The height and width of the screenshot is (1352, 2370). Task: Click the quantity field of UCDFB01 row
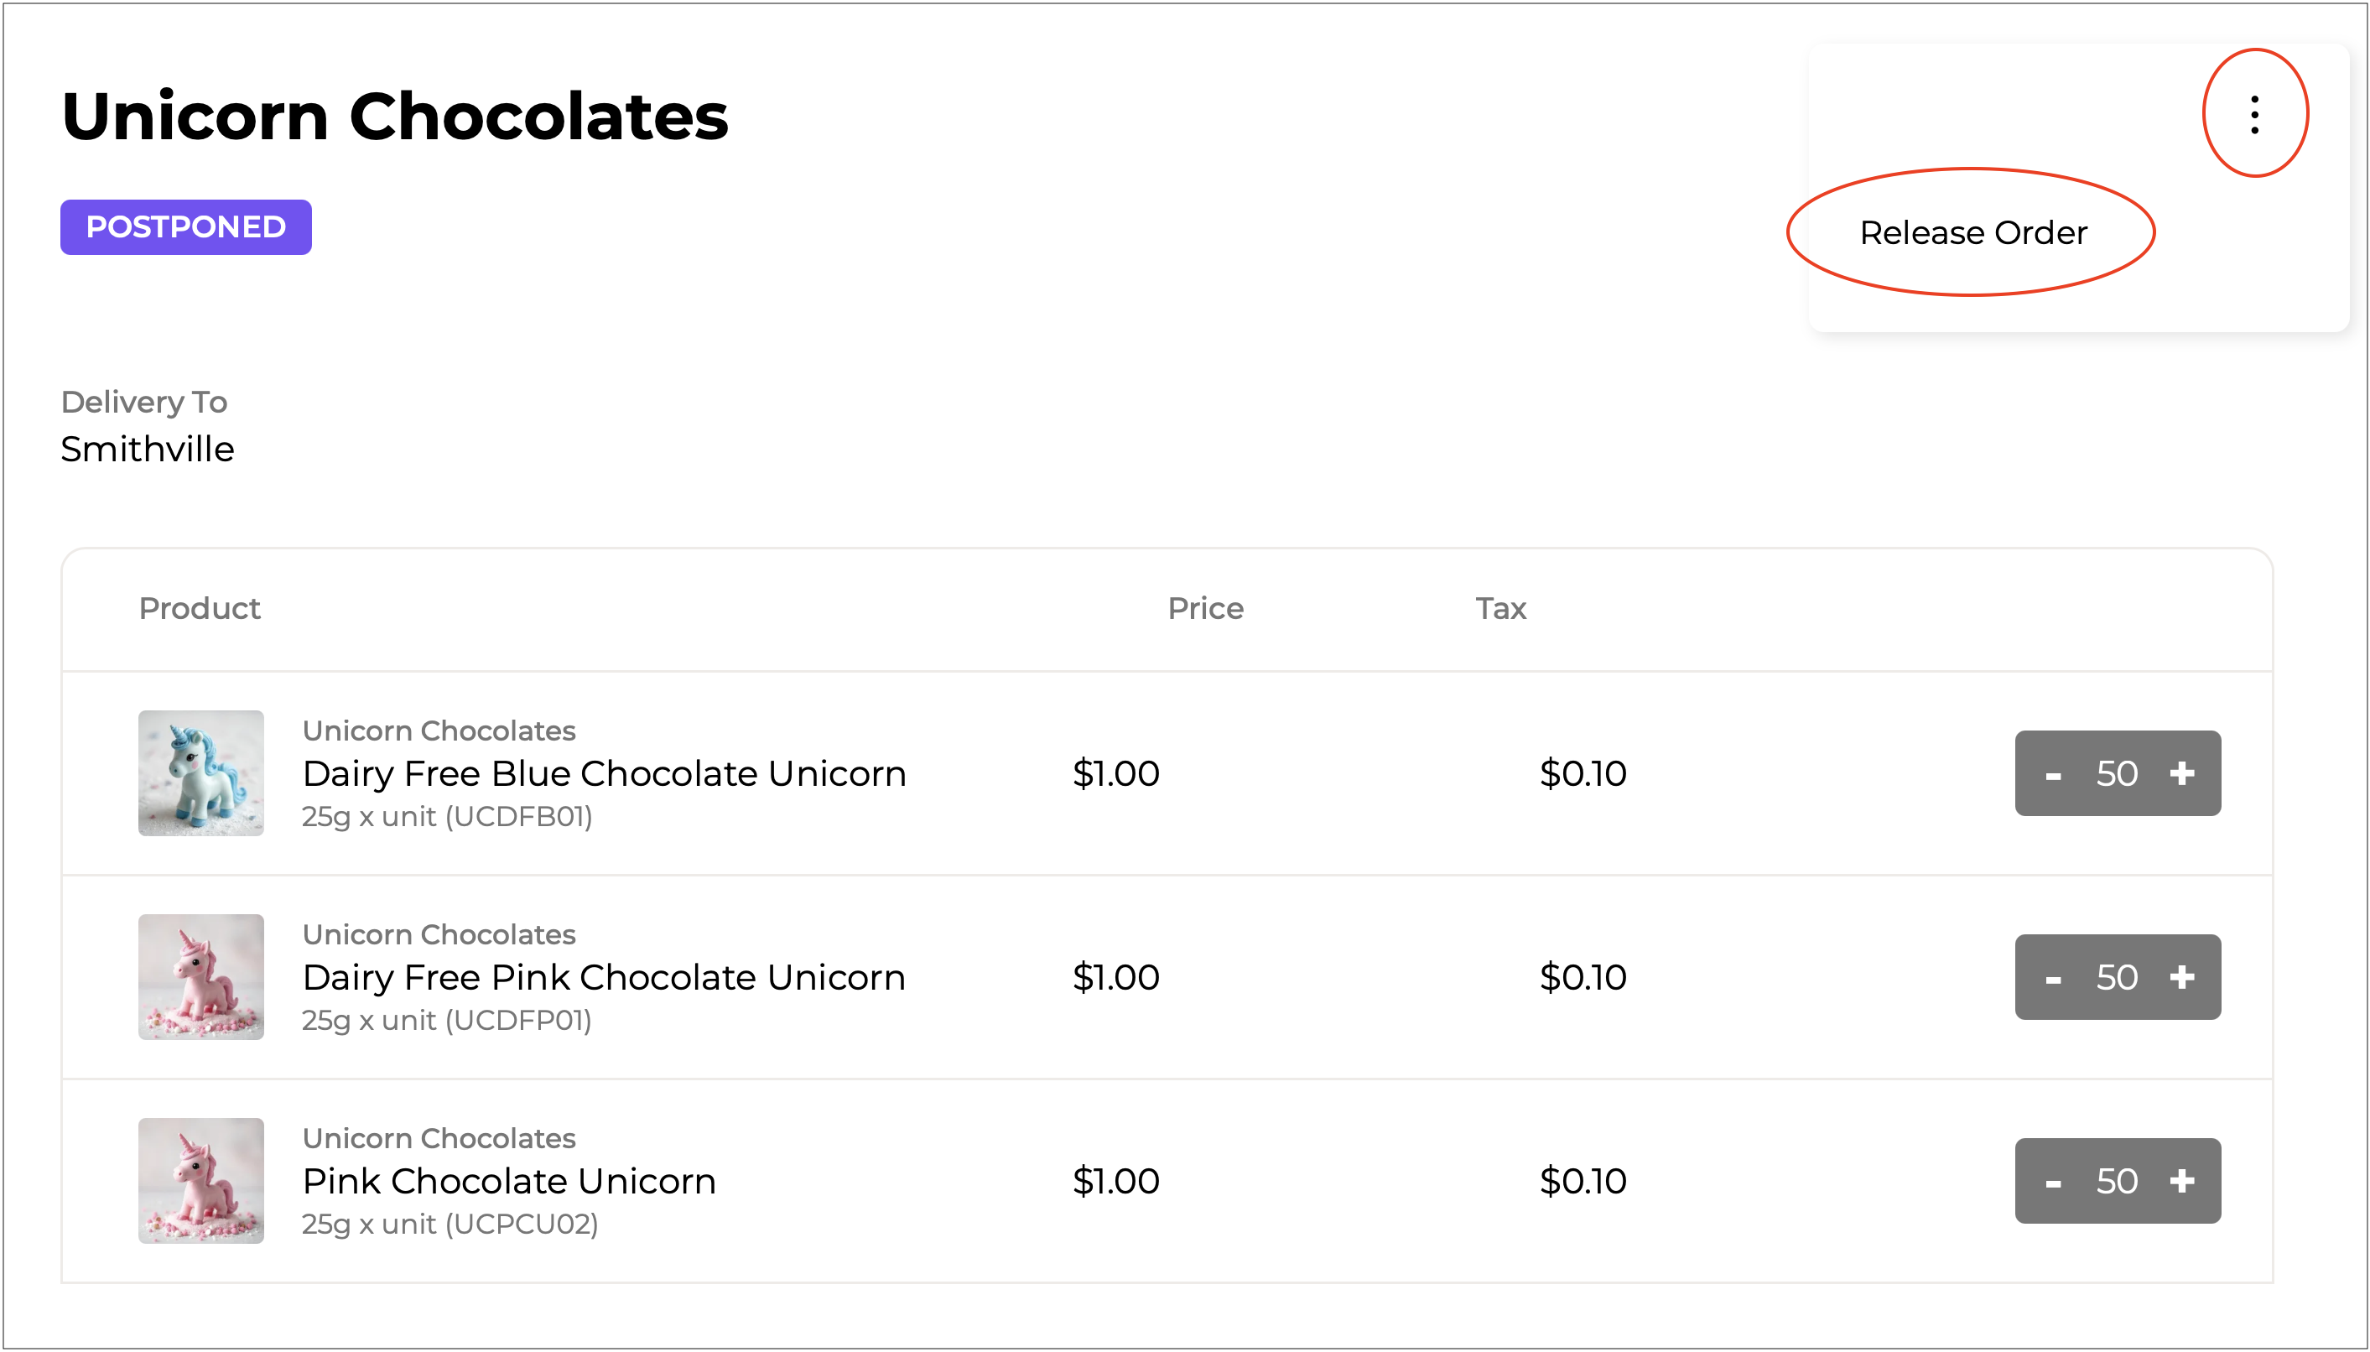pyautogui.click(x=2117, y=773)
